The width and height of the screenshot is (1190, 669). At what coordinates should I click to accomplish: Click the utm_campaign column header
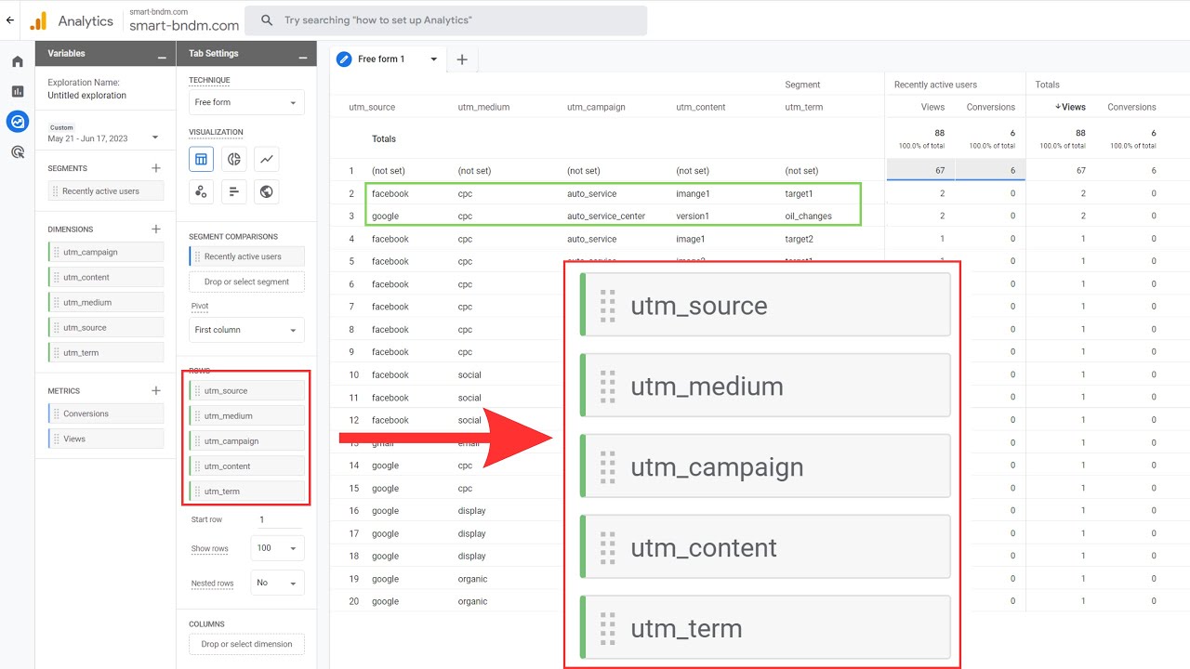coord(596,107)
